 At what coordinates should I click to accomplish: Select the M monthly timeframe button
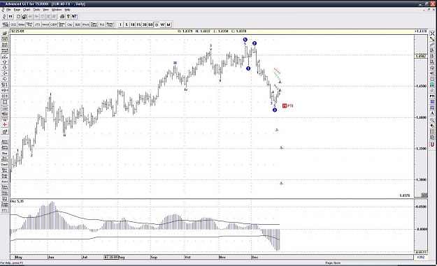tap(169, 24)
